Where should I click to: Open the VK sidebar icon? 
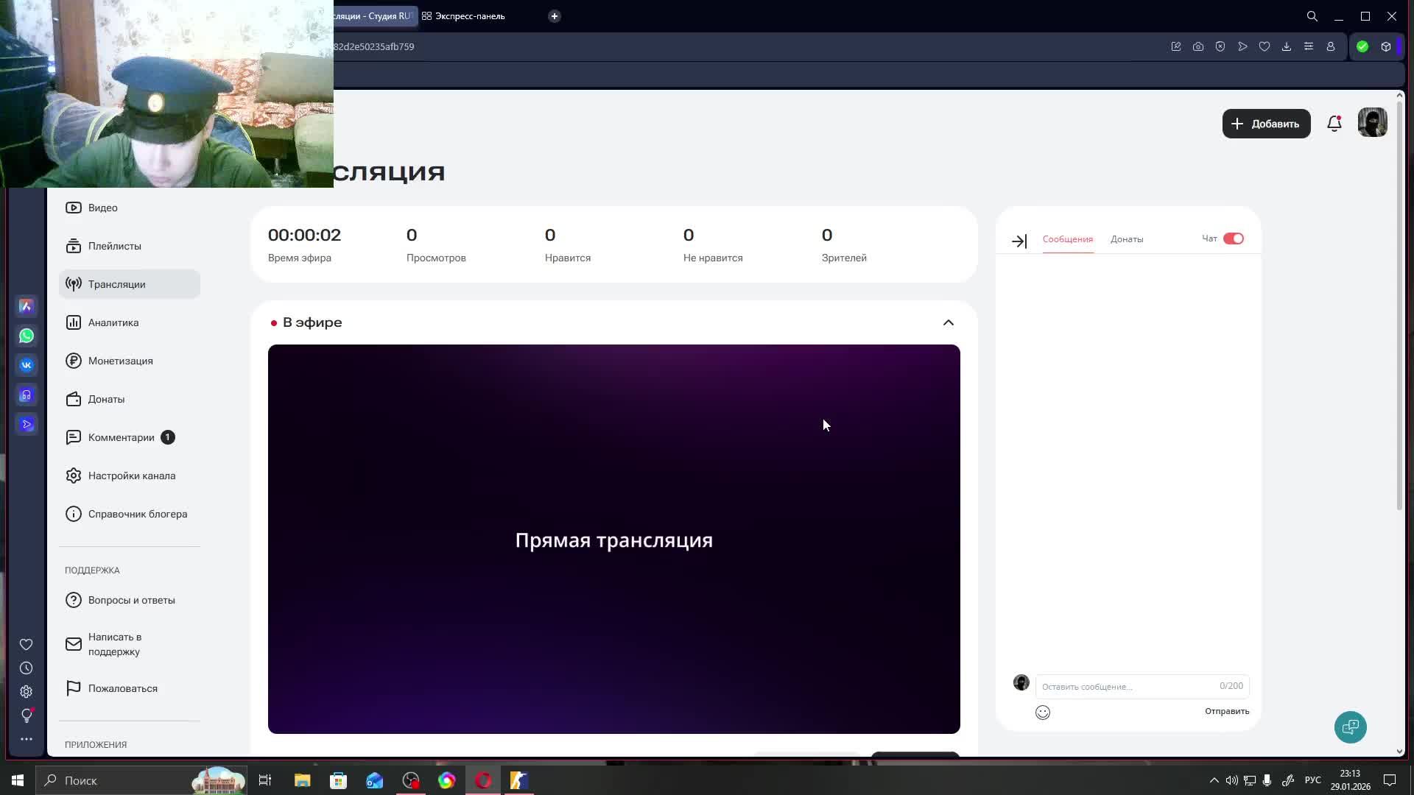pyautogui.click(x=27, y=365)
